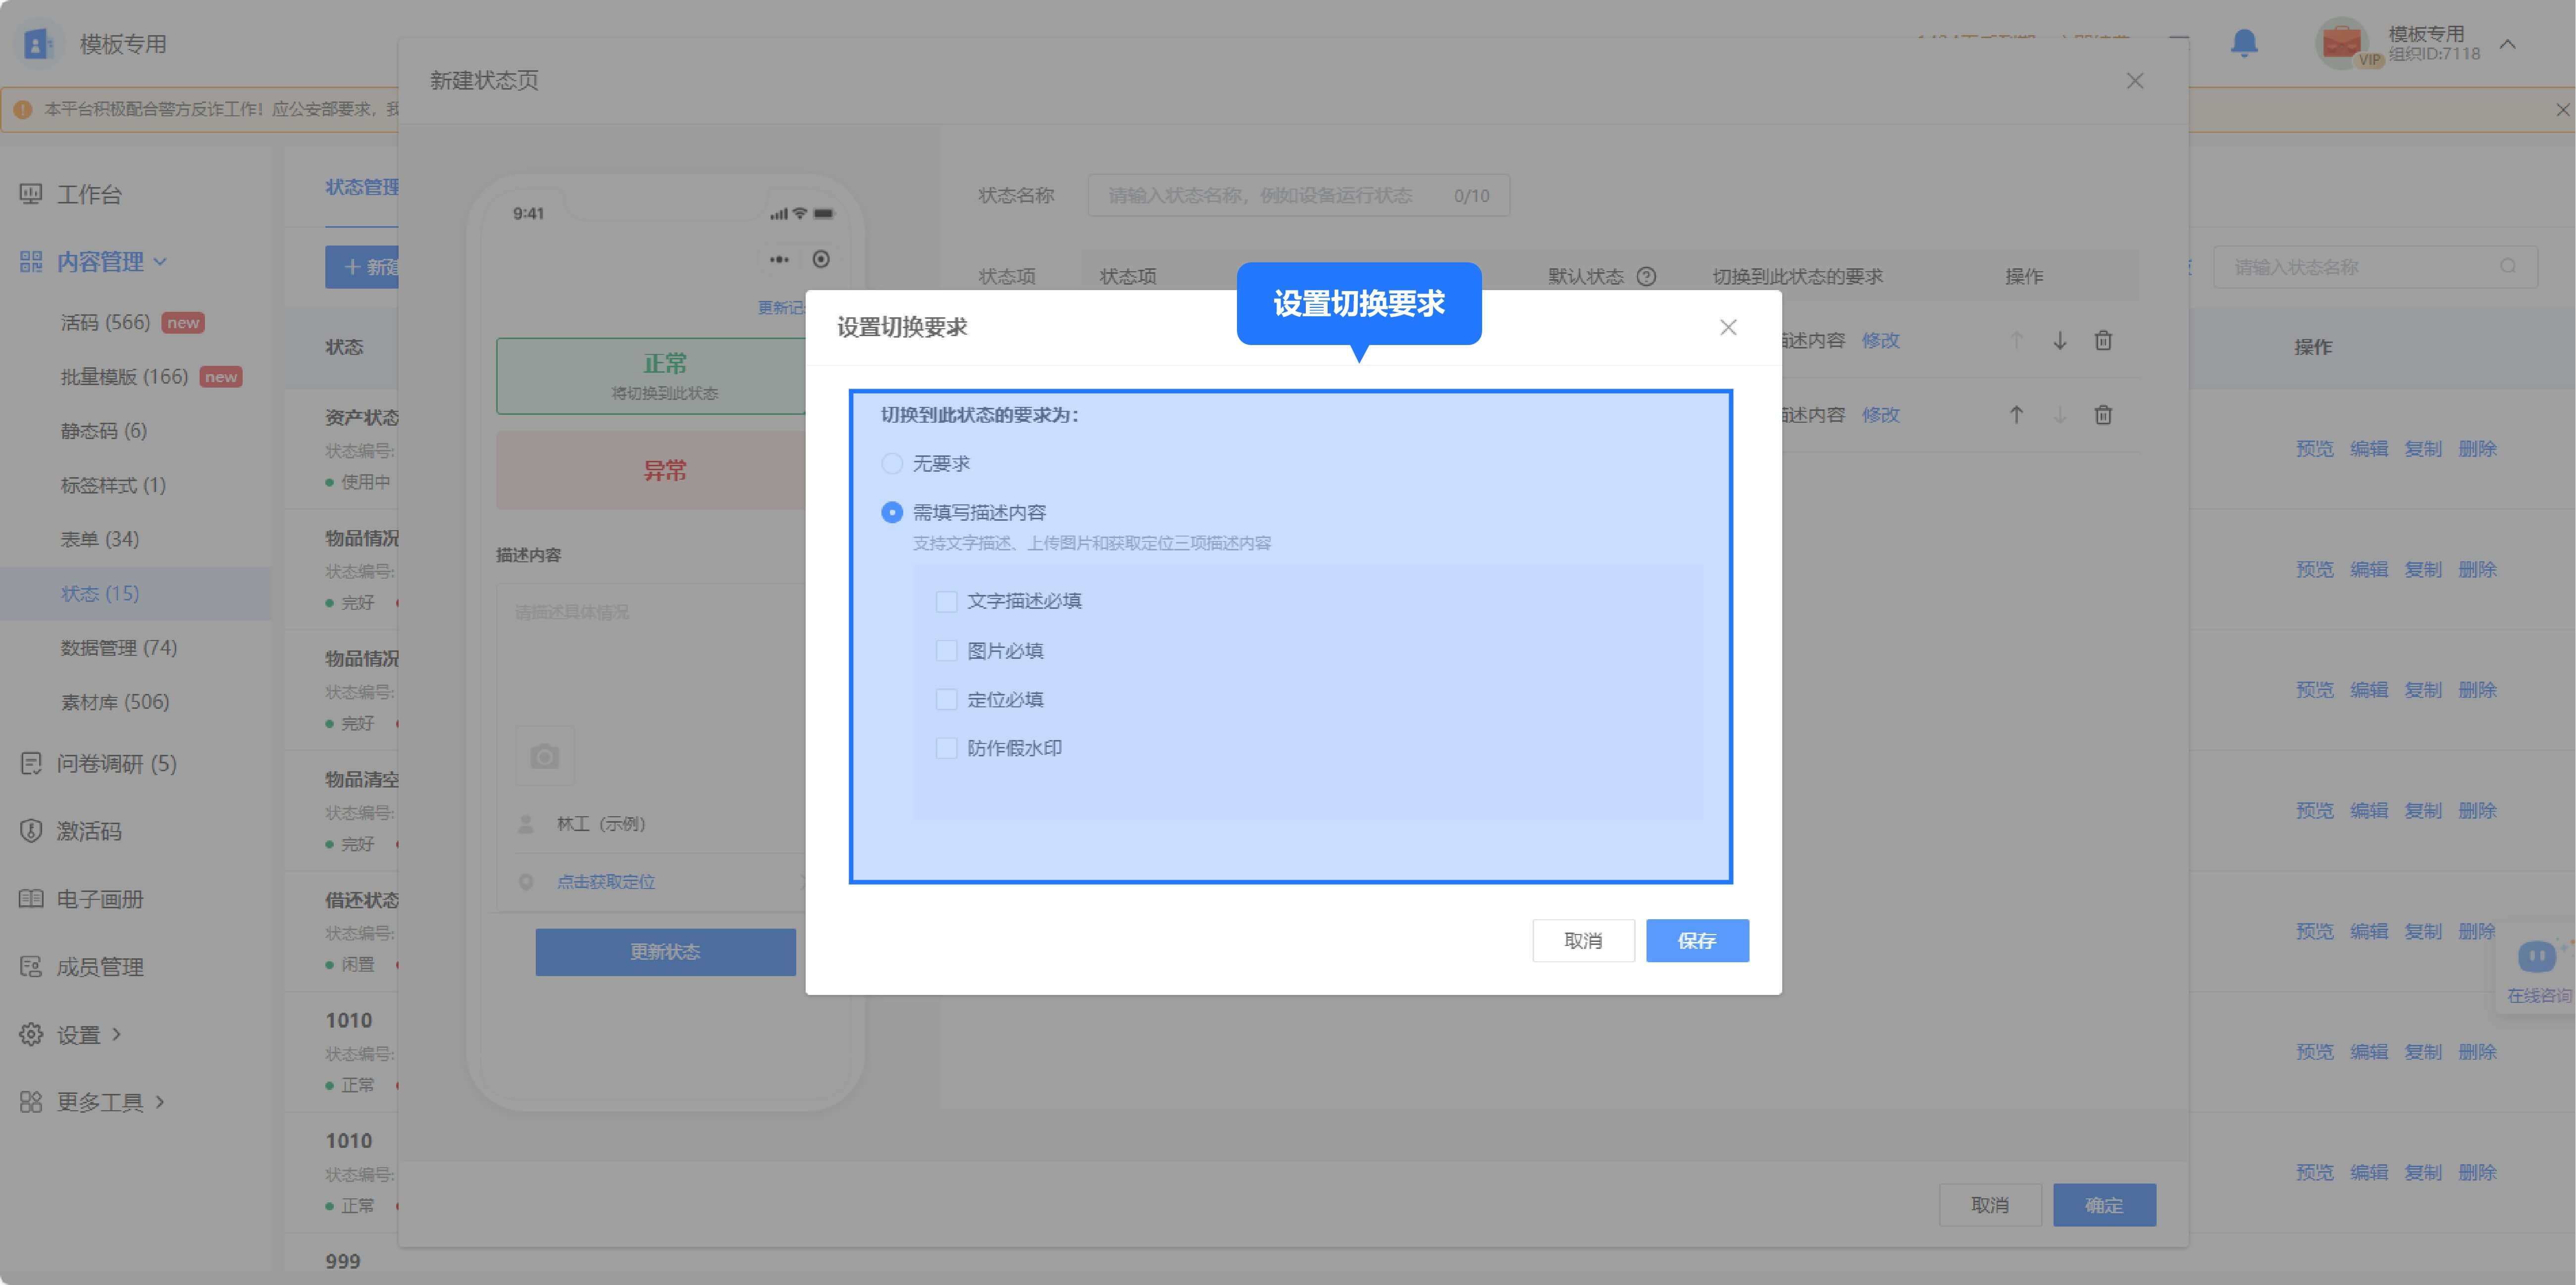This screenshot has height=1285, width=2576.
Task: Click the move down arrow in the first status row
Action: 2060,341
